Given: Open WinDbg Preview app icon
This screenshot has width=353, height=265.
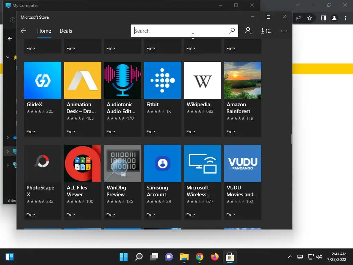Looking at the screenshot, I should [x=123, y=163].
